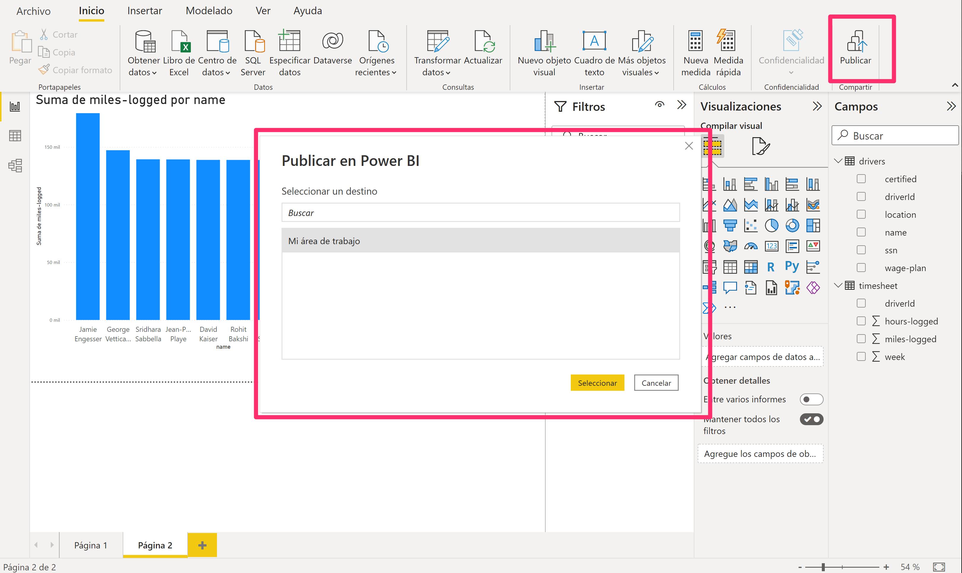This screenshot has width=962, height=573.
Task: Click zoom in plus button
Action: coord(886,567)
